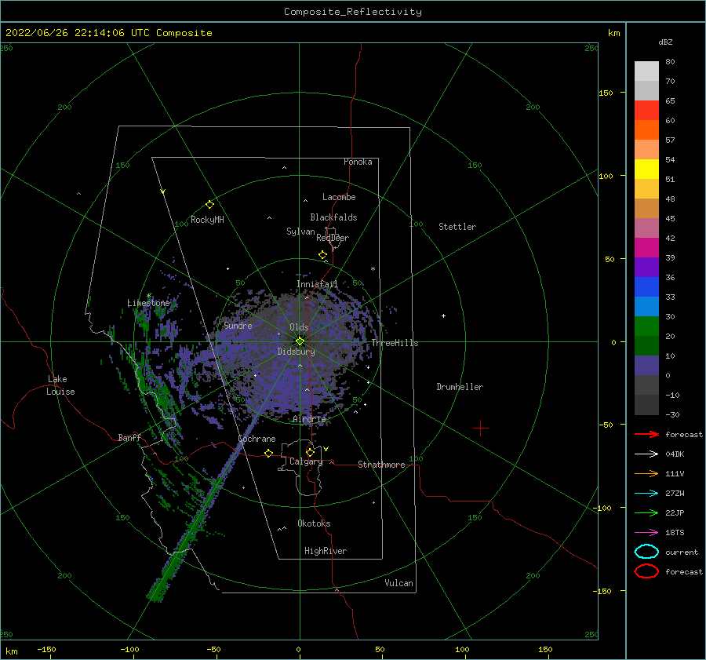Screen dimensions: 706x660
Task: Click the Stettler city label
Action: pos(457,227)
